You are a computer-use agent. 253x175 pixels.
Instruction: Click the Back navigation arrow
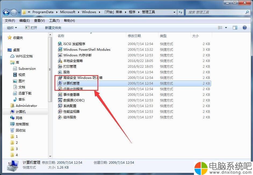tap(6, 12)
